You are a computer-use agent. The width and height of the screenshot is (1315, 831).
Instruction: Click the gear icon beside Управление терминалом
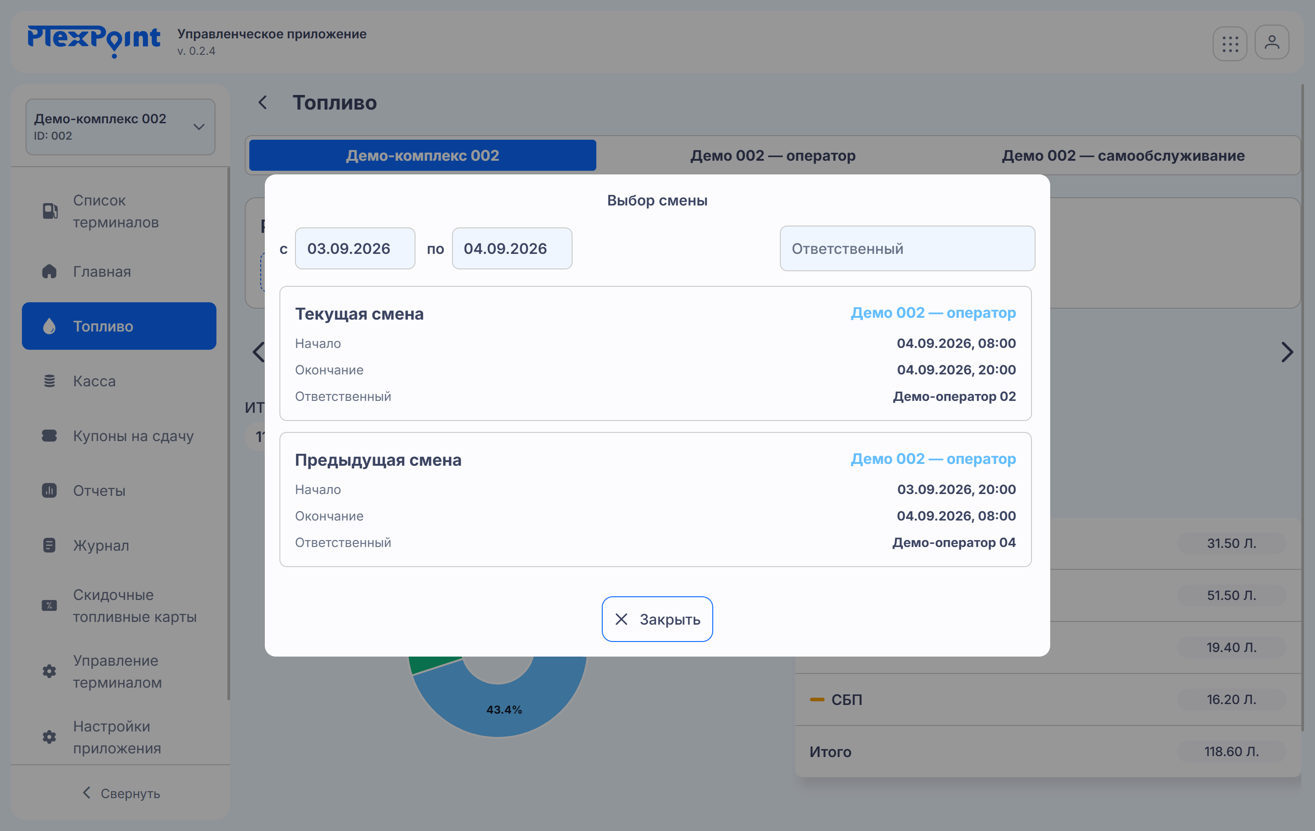point(49,671)
